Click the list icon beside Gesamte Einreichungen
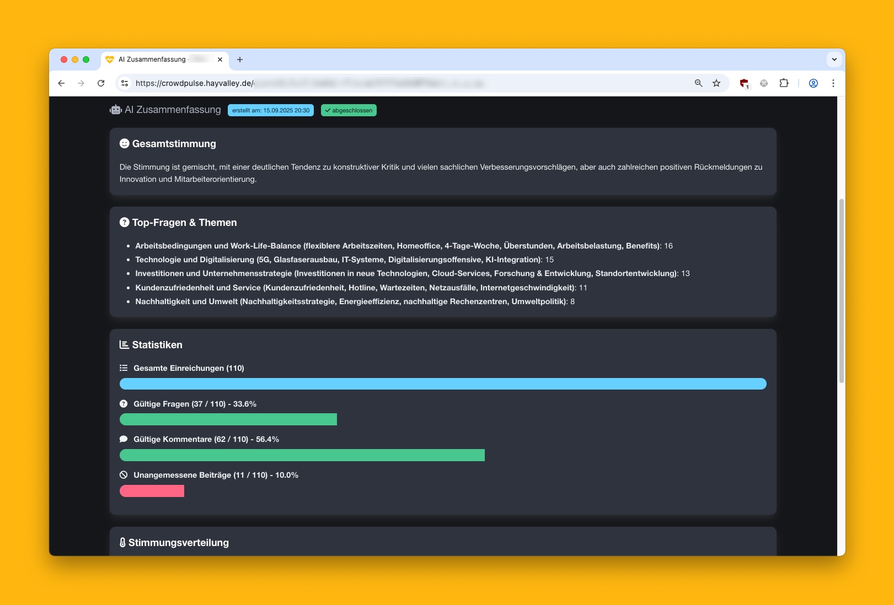Viewport: 894px width, 605px height. 124,368
